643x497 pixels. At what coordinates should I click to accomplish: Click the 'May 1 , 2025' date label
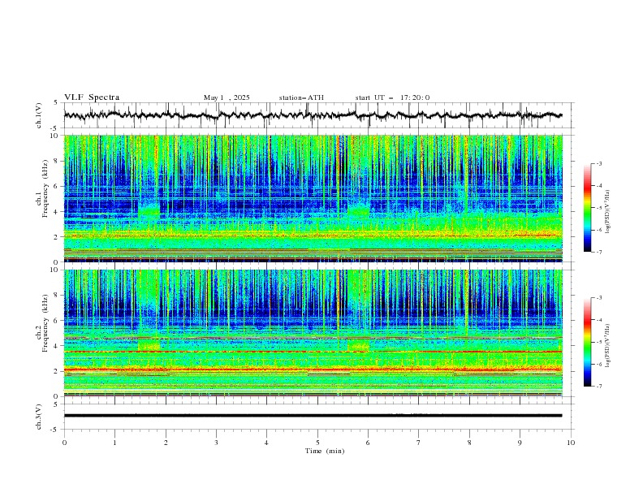click(x=227, y=97)
